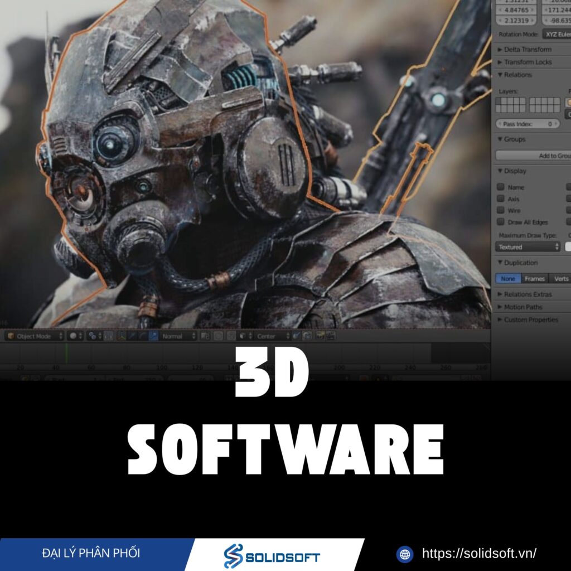Select the Frames duplication option
Viewport: 571px width, 571px height.
[535, 279]
